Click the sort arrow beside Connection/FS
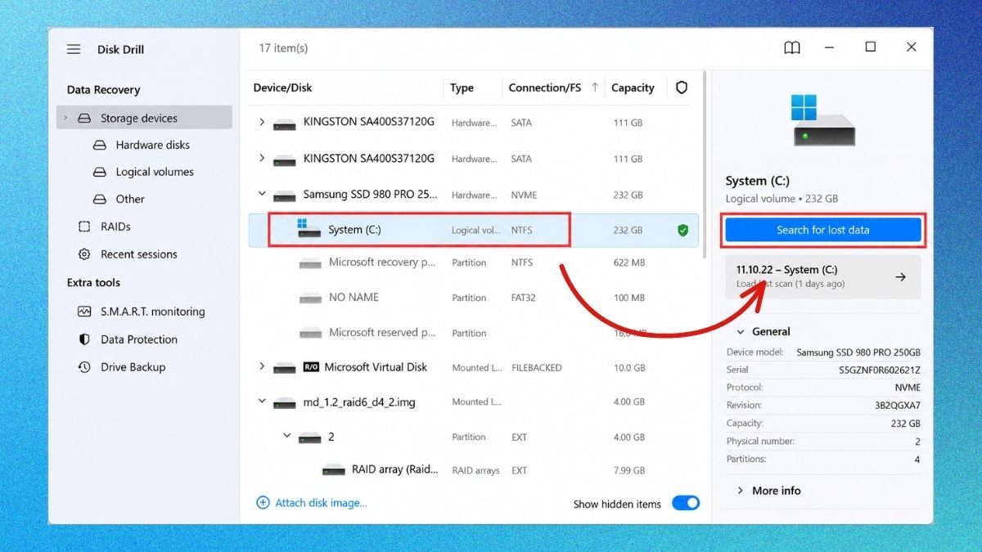 594,87
